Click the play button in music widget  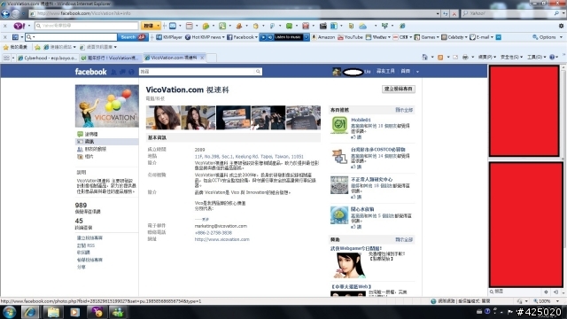(264, 37)
